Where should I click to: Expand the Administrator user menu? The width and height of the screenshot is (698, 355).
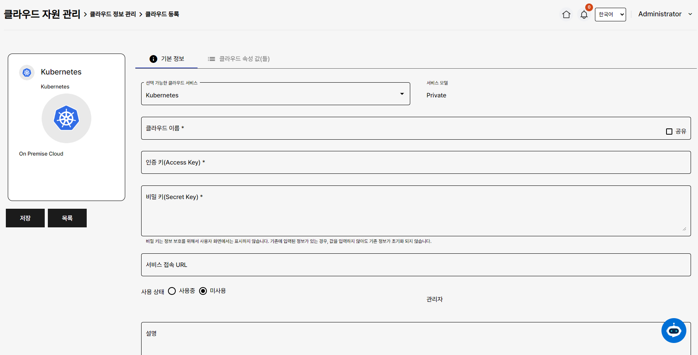(665, 14)
